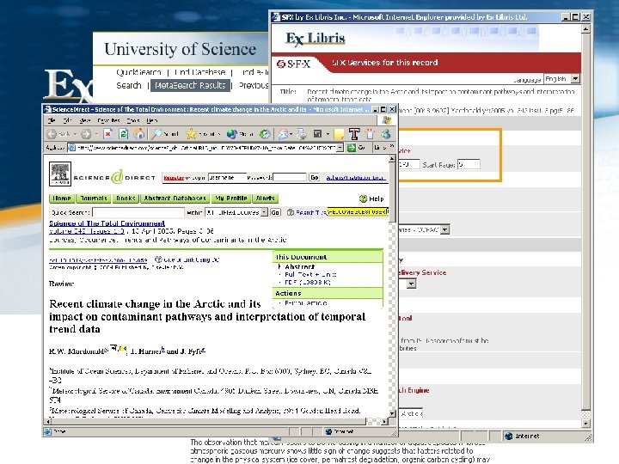Click the Register link in the login bar
Image resolution: width=619 pixels, height=464 pixels.
pos(174,178)
